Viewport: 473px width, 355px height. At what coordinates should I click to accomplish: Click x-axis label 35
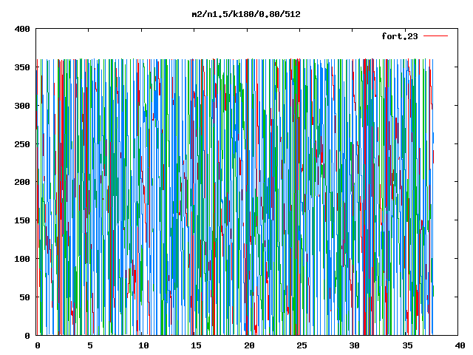(x=407, y=345)
